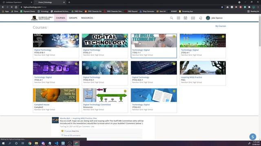Open the Jake Spence account dropdown
261x146 pixels.
click(217, 18)
